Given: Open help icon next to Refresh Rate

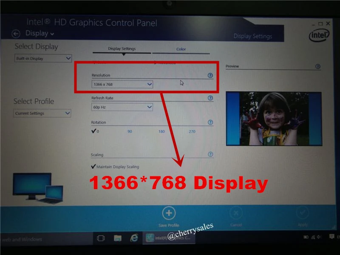Looking at the screenshot, I should tap(210, 98).
